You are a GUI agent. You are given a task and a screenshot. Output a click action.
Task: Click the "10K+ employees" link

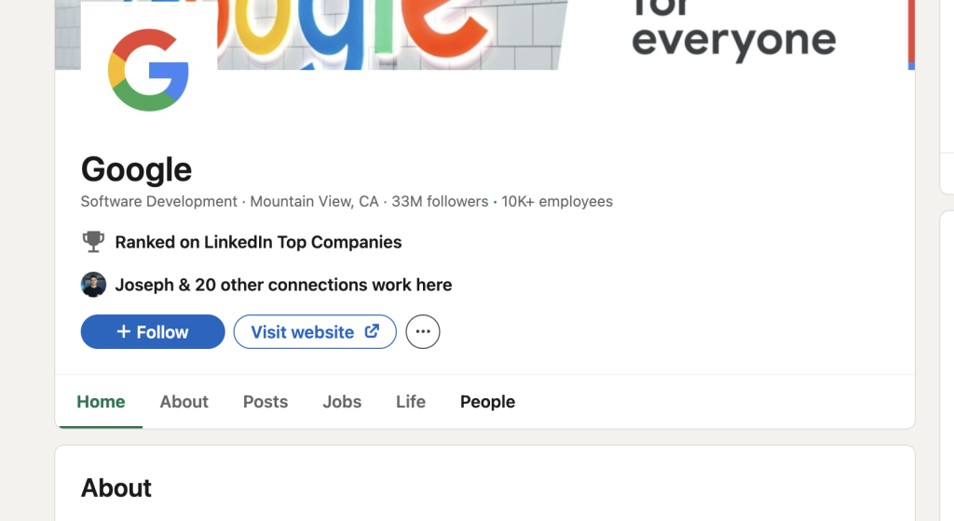tap(557, 201)
